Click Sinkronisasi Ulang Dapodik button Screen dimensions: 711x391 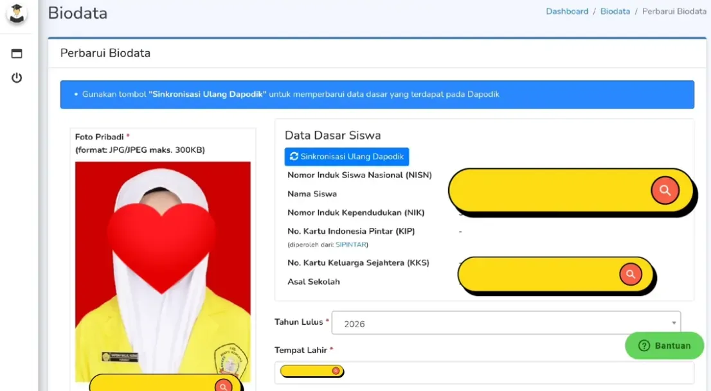tap(346, 156)
